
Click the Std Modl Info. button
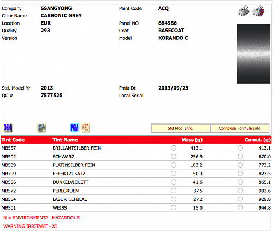tap(180, 128)
